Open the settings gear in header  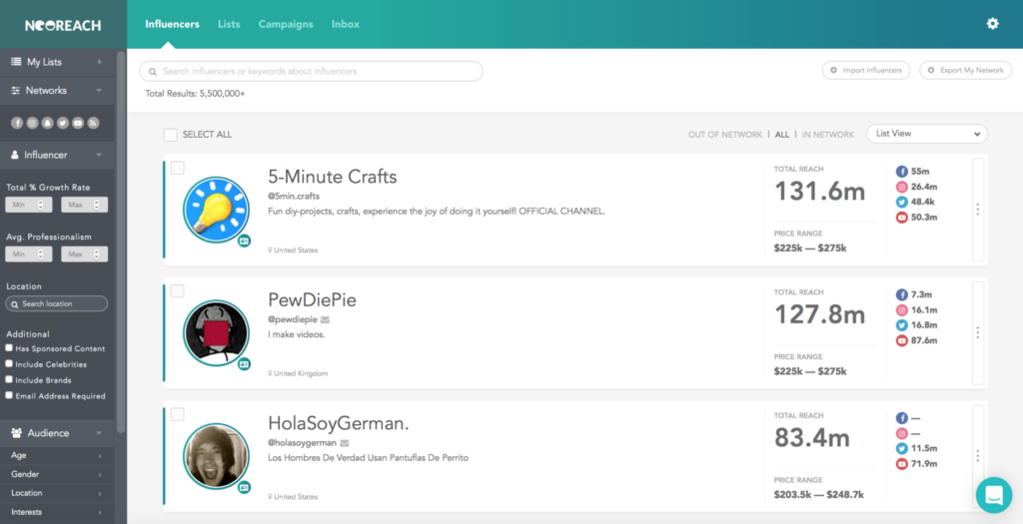tap(992, 24)
